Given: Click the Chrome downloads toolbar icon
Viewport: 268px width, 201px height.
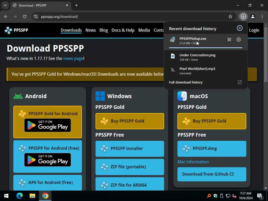Looking at the screenshot, I should 243,16.
